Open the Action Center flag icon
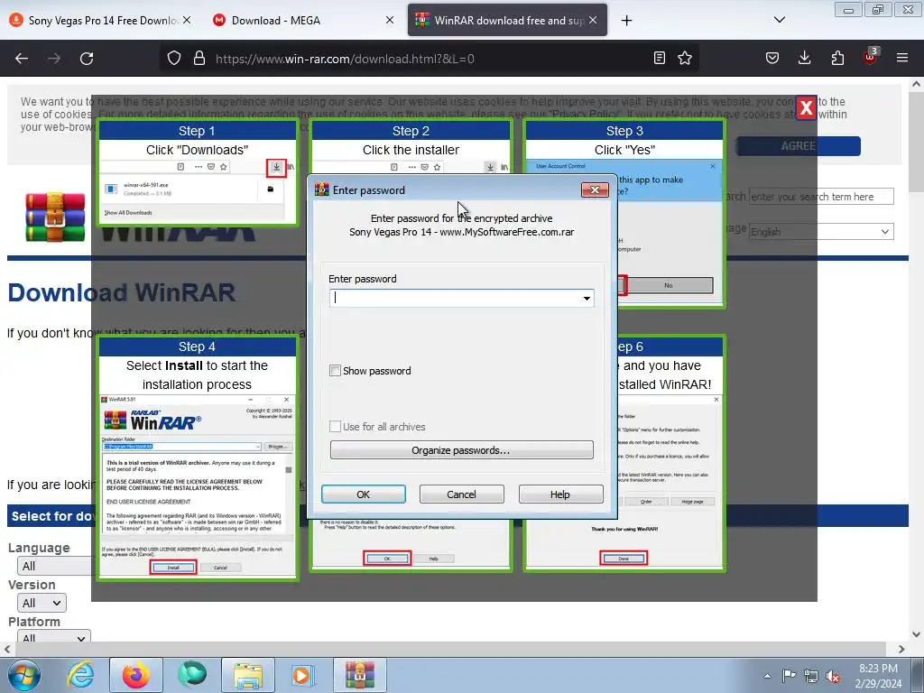The width and height of the screenshot is (924, 693). [789, 675]
